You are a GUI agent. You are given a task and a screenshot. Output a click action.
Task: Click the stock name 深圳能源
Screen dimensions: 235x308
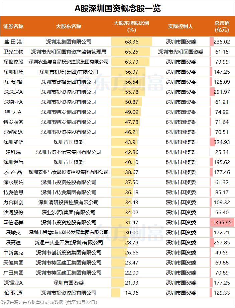tap(13, 142)
